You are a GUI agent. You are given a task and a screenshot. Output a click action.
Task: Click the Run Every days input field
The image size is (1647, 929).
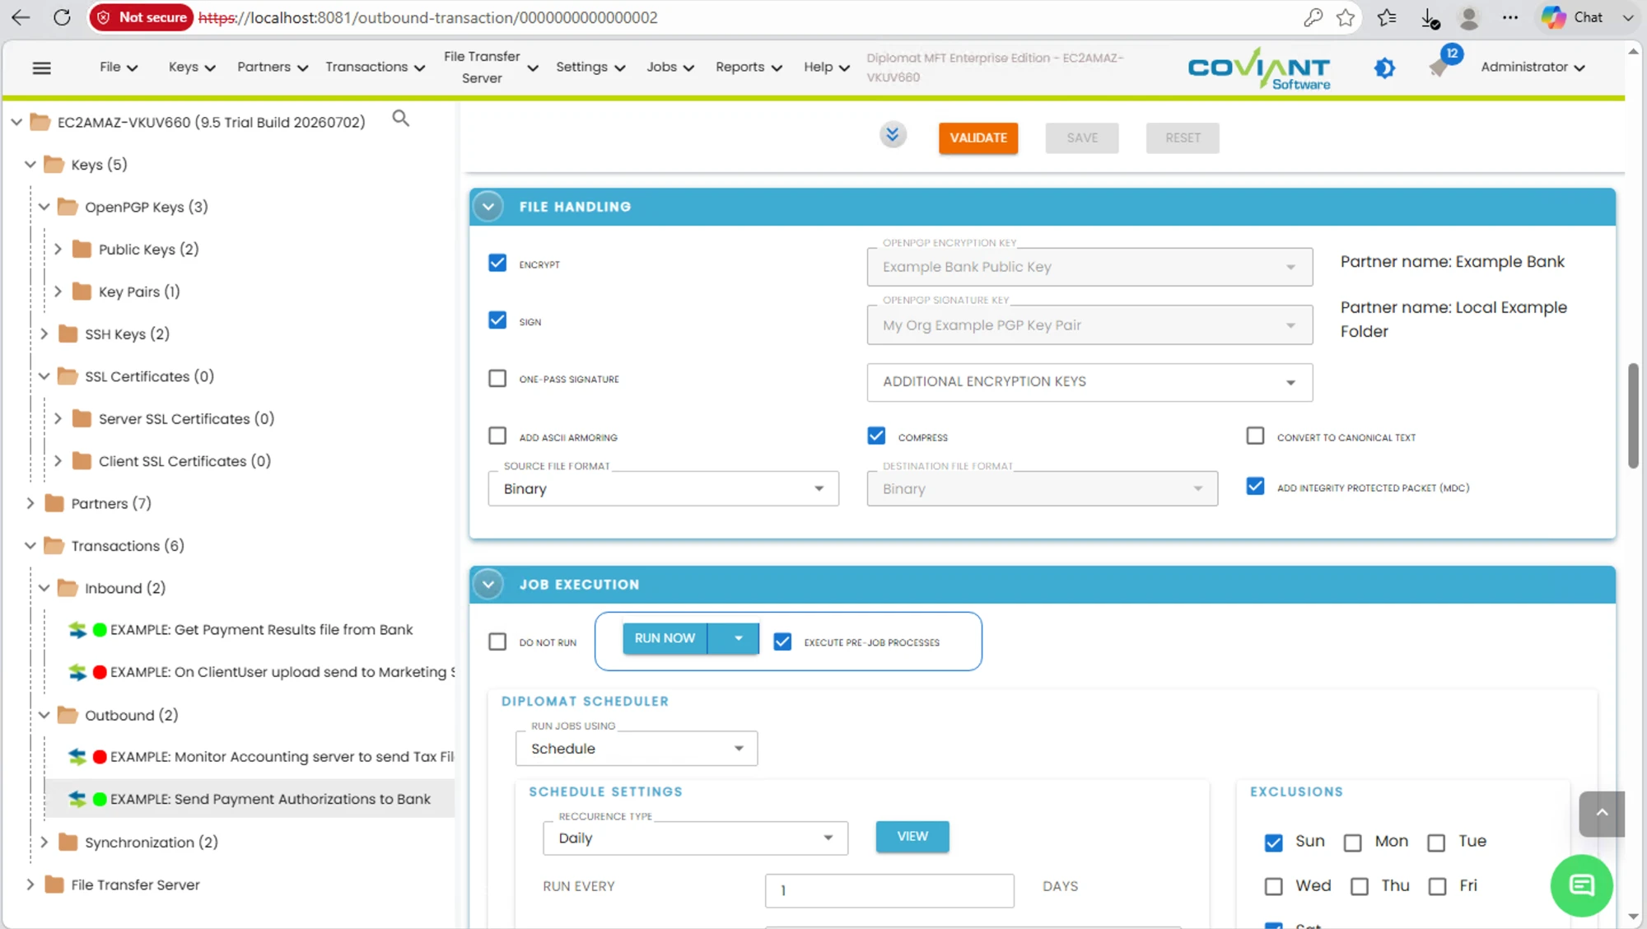click(889, 890)
